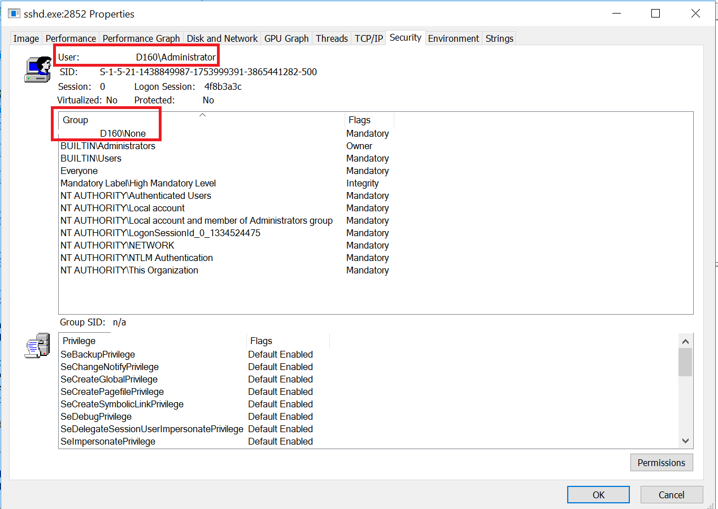Switch to the Environment tab

click(453, 38)
